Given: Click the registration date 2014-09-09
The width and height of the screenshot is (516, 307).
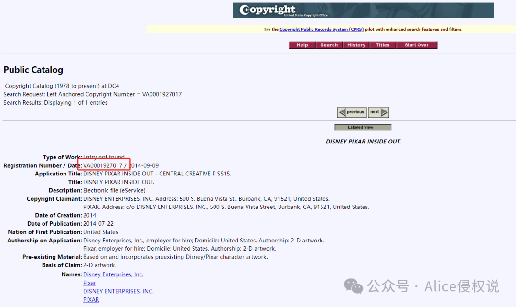Looking at the screenshot, I should 143,165.
